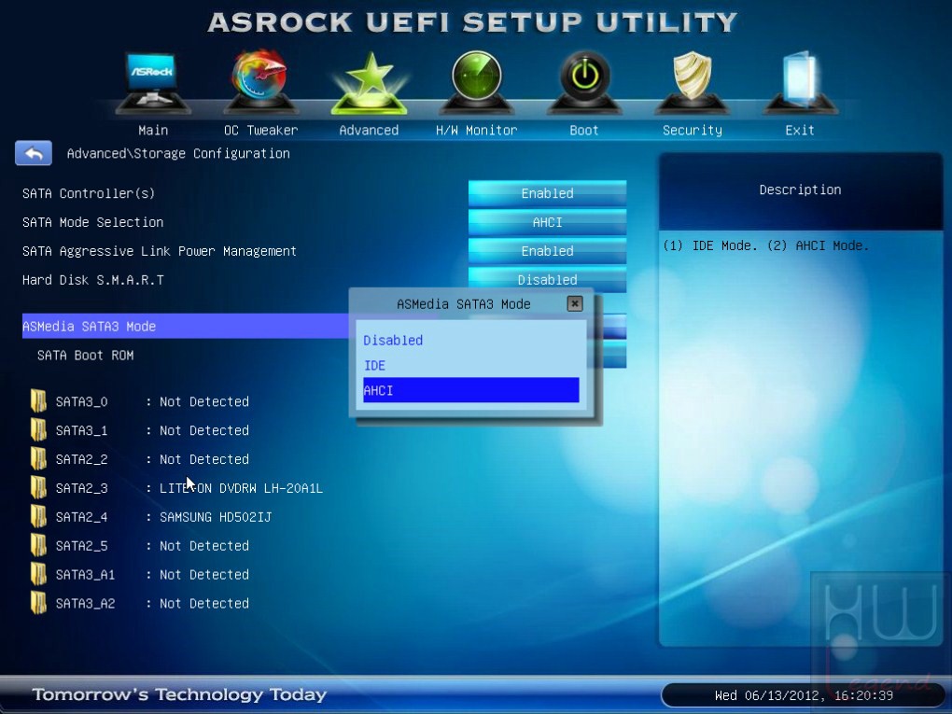Open the LITE-ON DVDRW LH-20A1L entry
The image size is (952, 714).
click(241, 488)
